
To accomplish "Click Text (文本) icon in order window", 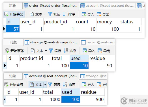I will (x=32, y=14).
